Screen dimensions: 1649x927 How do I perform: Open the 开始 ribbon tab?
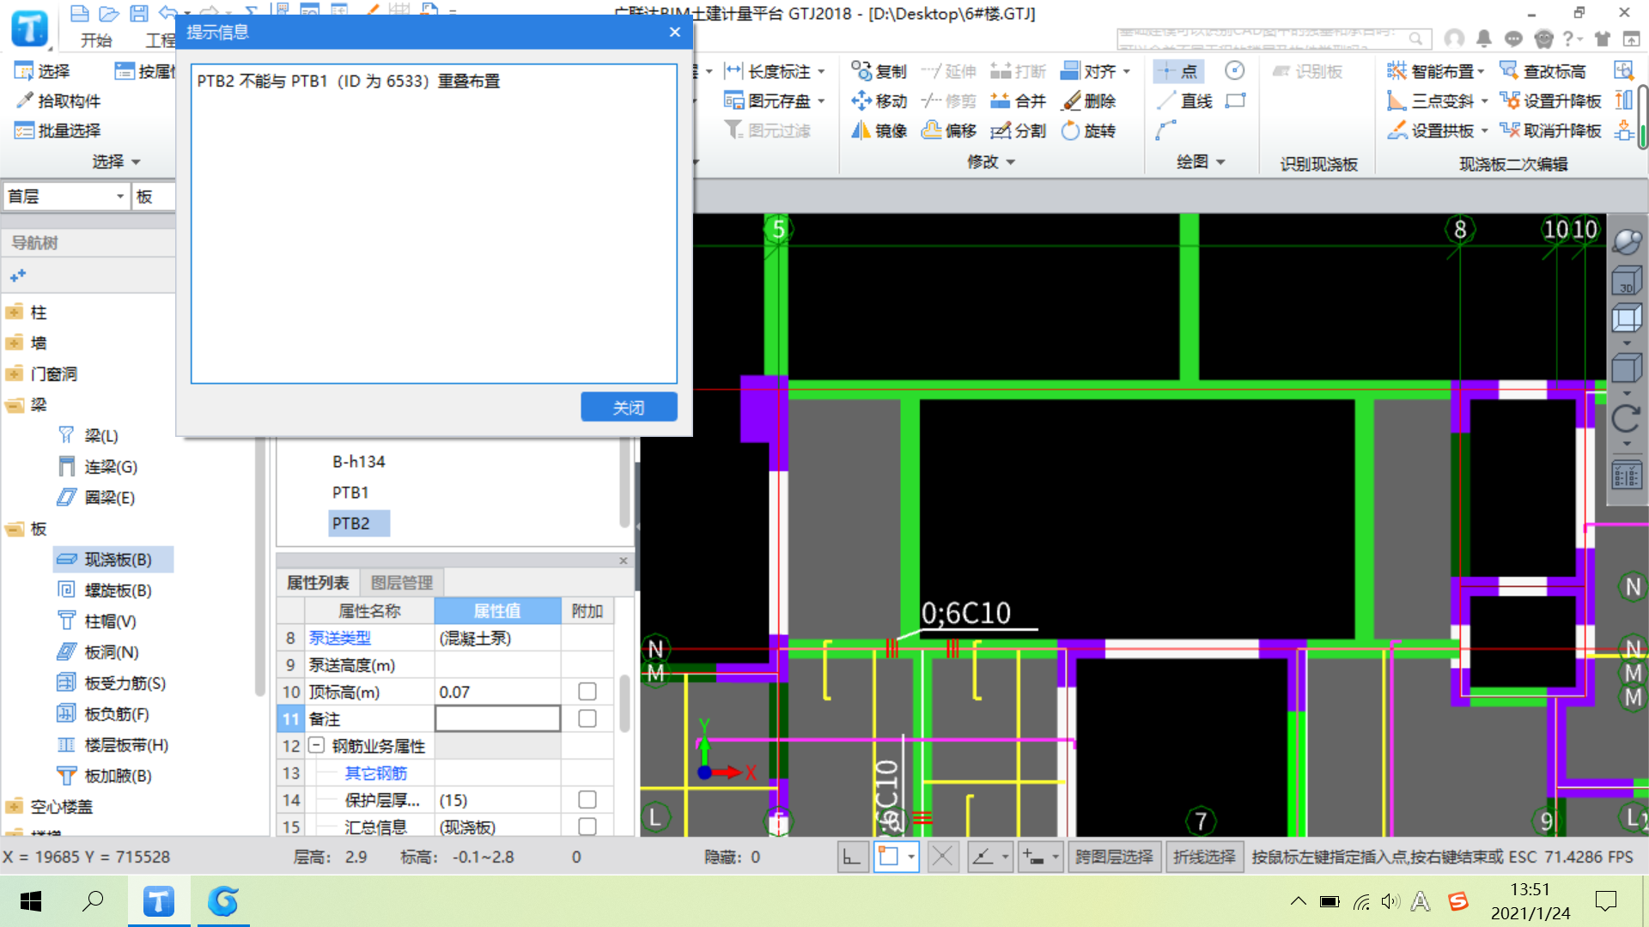[x=96, y=40]
